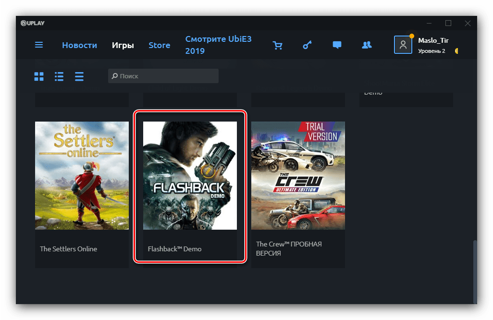The width and height of the screenshot is (493, 320).
Task: Click the user profile avatar
Action: (403, 45)
